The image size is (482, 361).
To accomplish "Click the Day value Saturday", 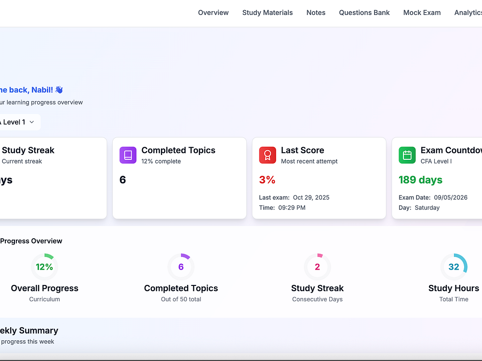I will coord(427,207).
